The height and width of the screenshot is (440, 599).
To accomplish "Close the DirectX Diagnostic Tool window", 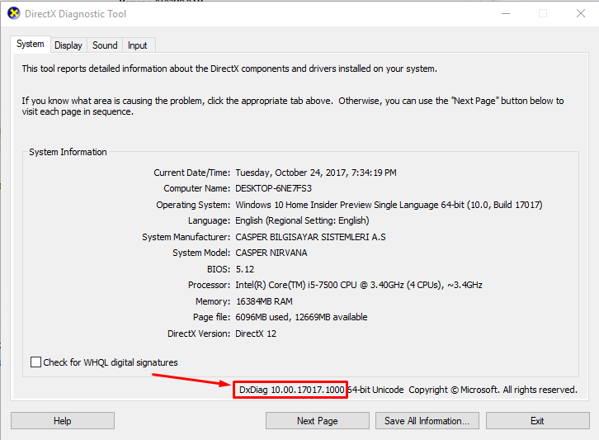I will click(x=581, y=14).
